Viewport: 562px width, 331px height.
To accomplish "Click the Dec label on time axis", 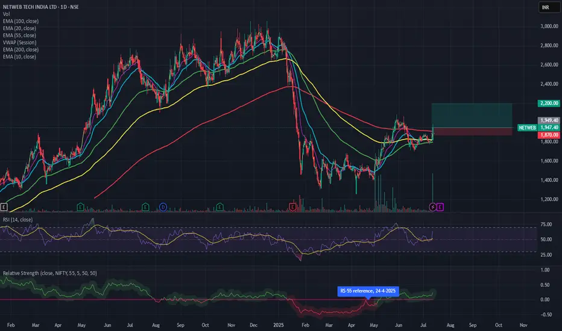I will tap(253, 325).
